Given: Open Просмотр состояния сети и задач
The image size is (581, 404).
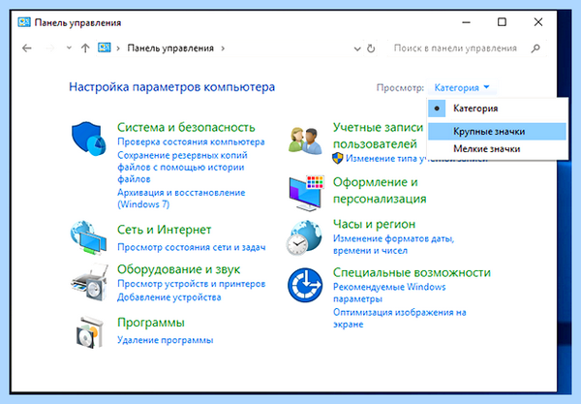Looking at the screenshot, I should [x=191, y=247].
